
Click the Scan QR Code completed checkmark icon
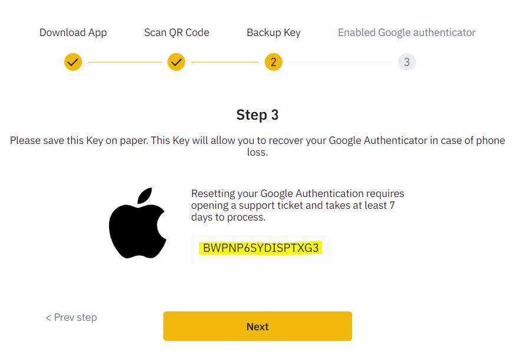pos(176,62)
